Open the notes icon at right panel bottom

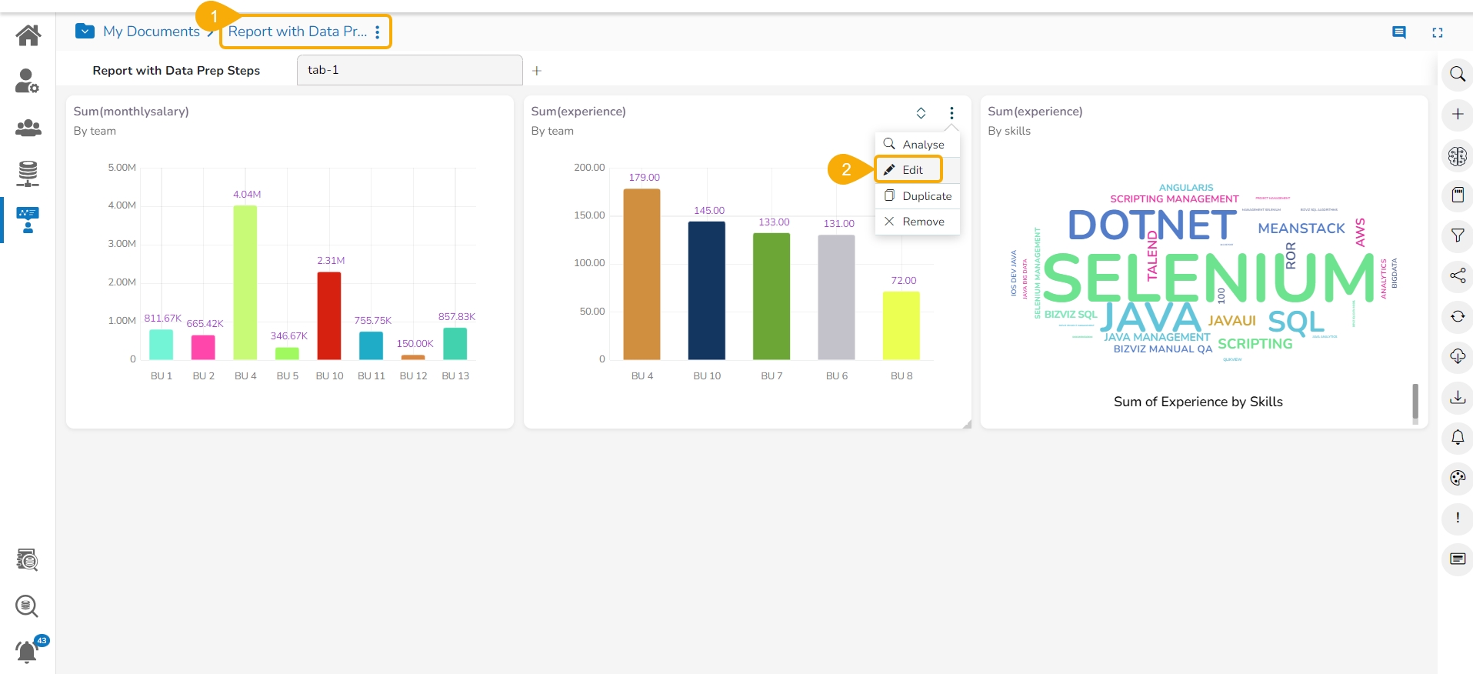pos(1458,559)
